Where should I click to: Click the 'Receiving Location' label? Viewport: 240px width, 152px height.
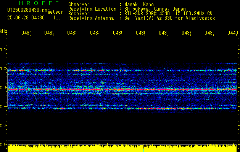pos(92,9)
